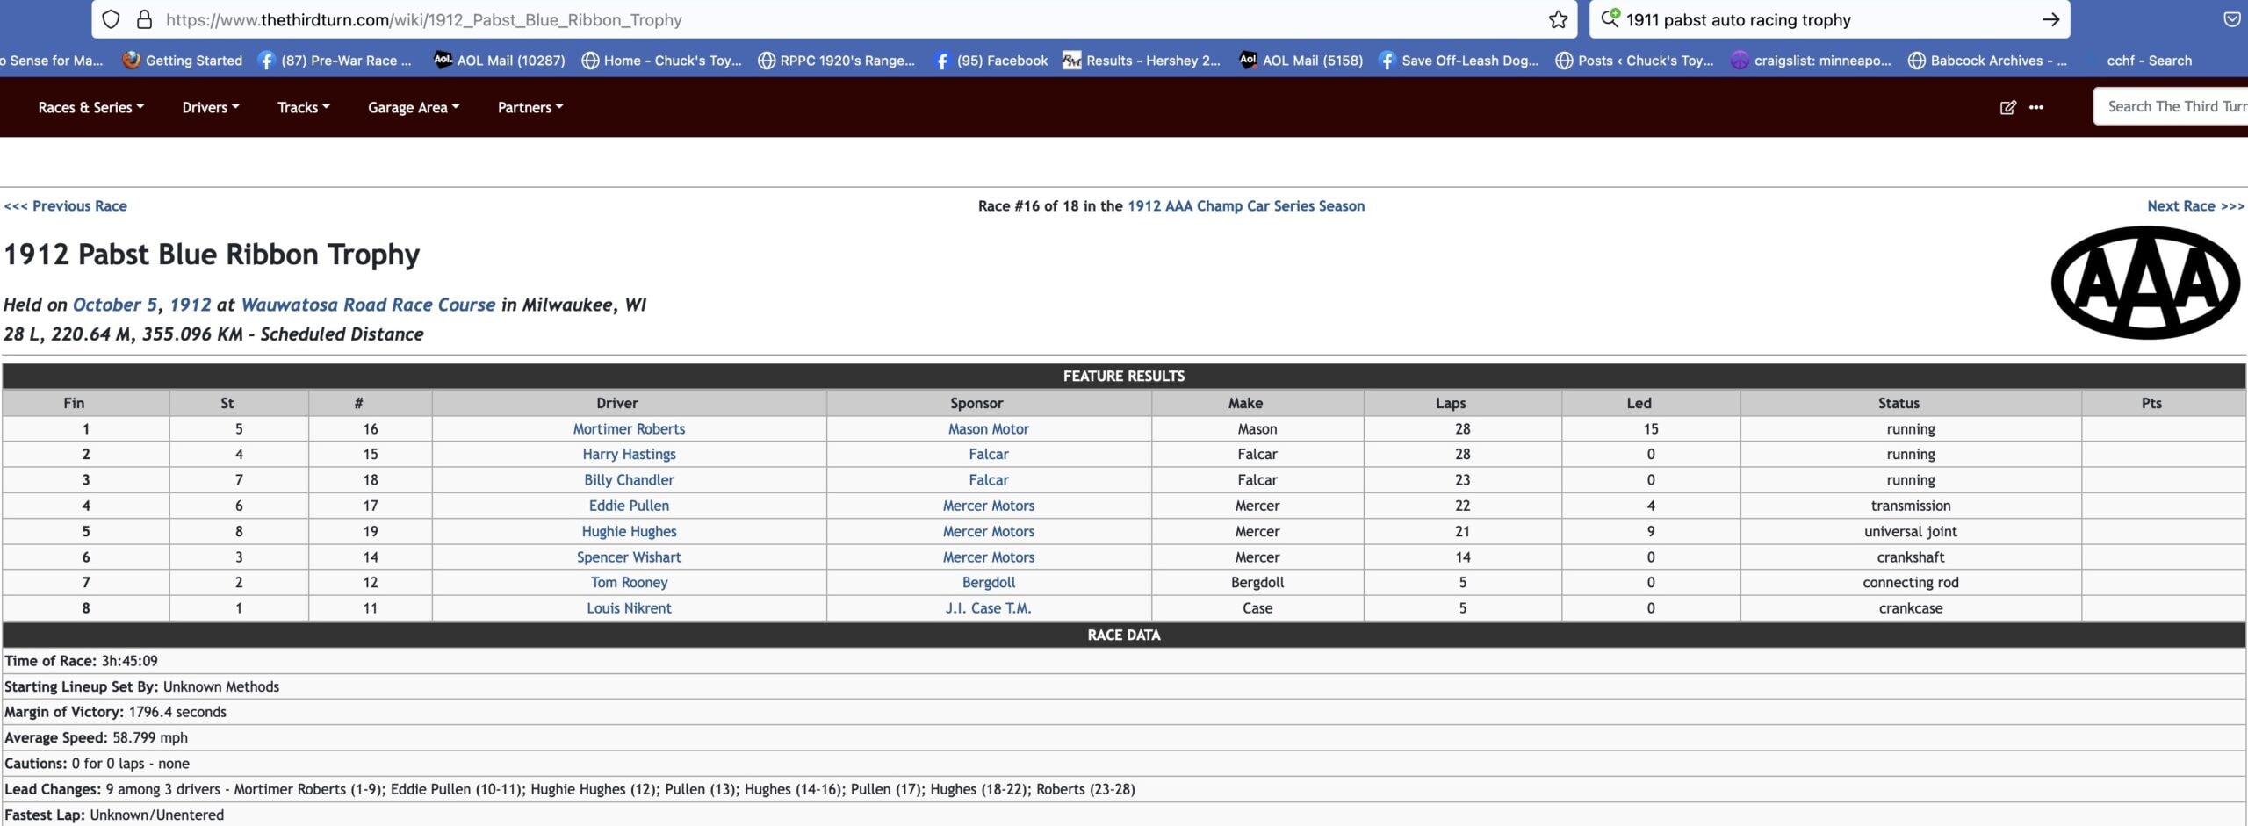Open Wauwatosa Road Race Course link
This screenshot has width=2248, height=826.
pyautogui.click(x=368, y=305)
